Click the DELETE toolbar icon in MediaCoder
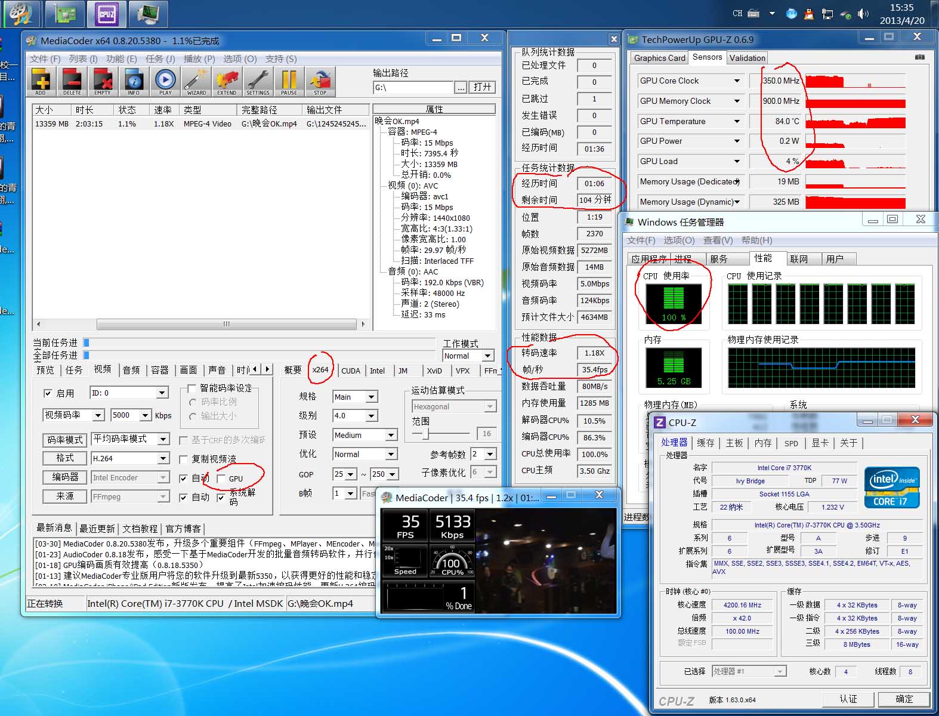 (72, 82)
